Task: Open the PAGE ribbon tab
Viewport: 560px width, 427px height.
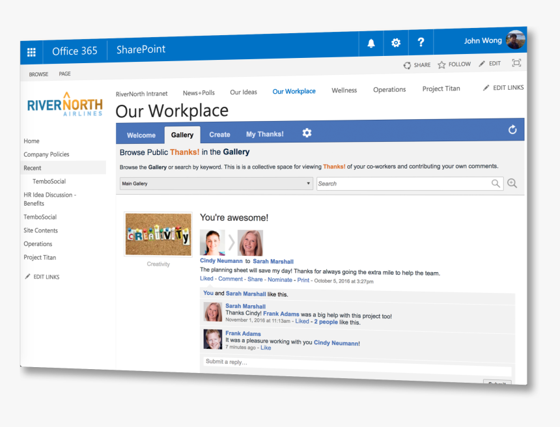Action: [64, 74]
